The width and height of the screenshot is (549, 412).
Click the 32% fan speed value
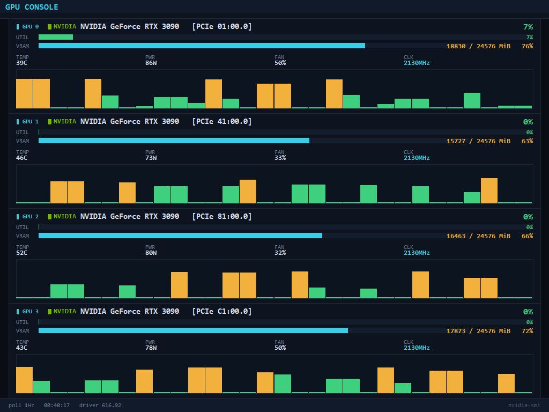point(280,253)
